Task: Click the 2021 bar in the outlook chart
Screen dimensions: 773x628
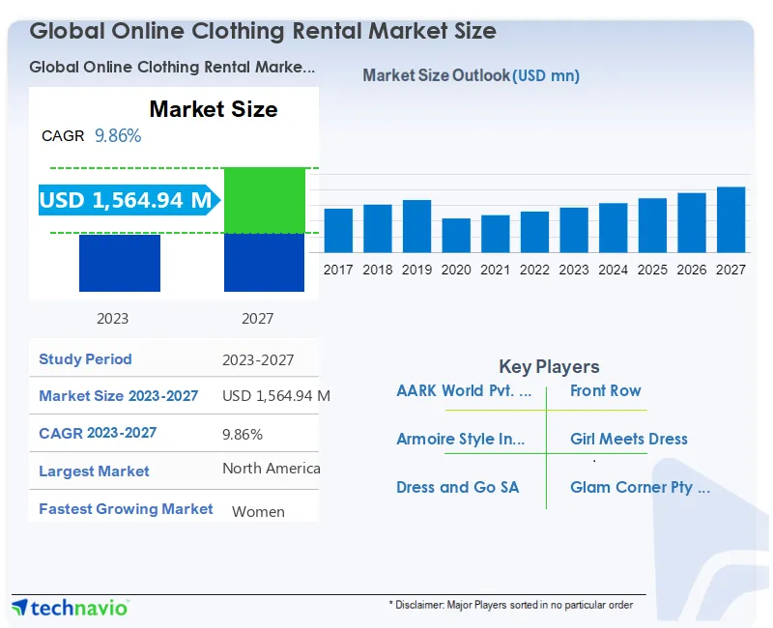Action: (x=496, y=234)
